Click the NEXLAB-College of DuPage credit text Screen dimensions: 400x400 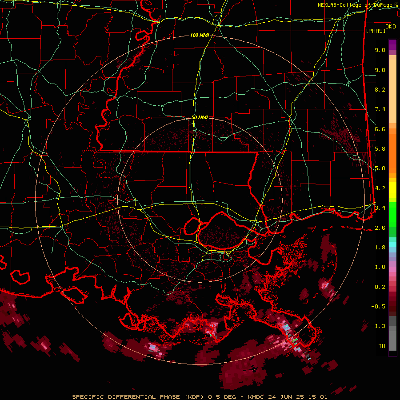(x=357, y=5)
